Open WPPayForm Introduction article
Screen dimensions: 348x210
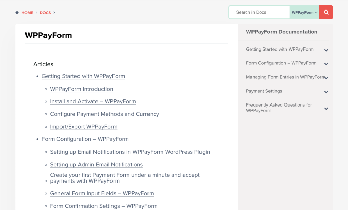click(82, 89)
